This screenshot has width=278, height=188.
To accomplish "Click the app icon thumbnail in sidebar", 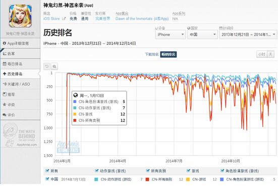I will coord(20,16).
